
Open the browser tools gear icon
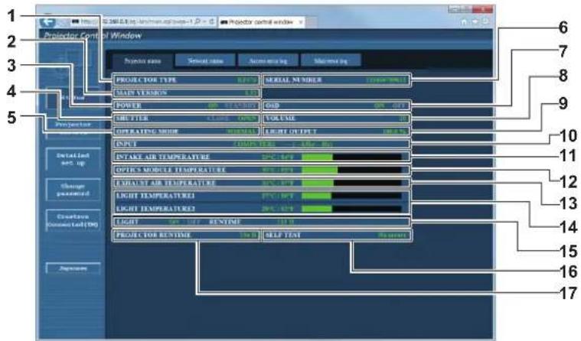[485, 22]
